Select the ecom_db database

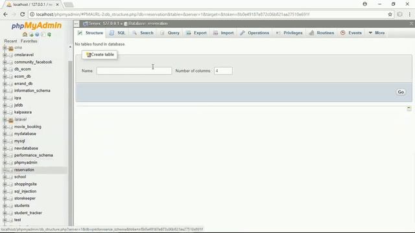coord(23,76)
